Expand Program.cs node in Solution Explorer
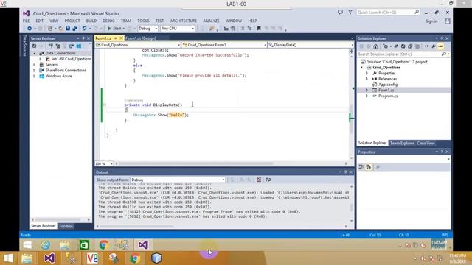This screenshot has height=265, width=472. click(367, 96)
